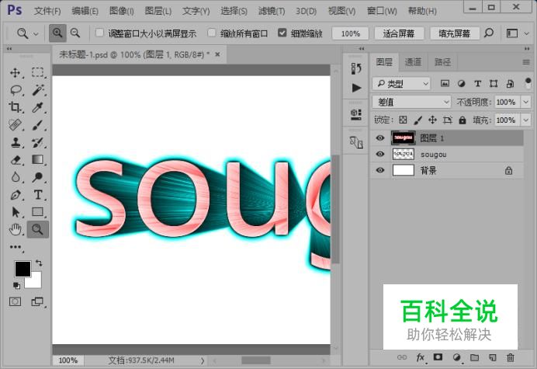The width and height of the screenshot is (537, 369).
Task: Select the Rectangular Marquee tool
Action: (38, 73)
